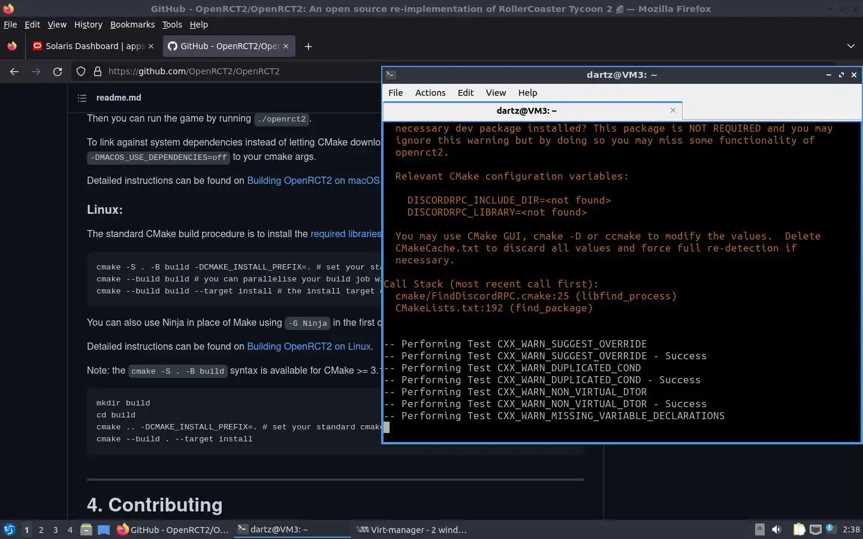This screenshot has width=863, height=539.
Task: Select the dartz@VM3 terminal tab
Action: pyautogui.click(x=532, y=111)
